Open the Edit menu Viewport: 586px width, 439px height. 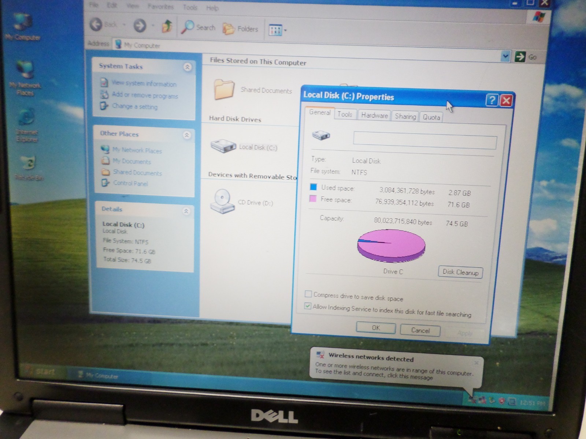point(112,5)
